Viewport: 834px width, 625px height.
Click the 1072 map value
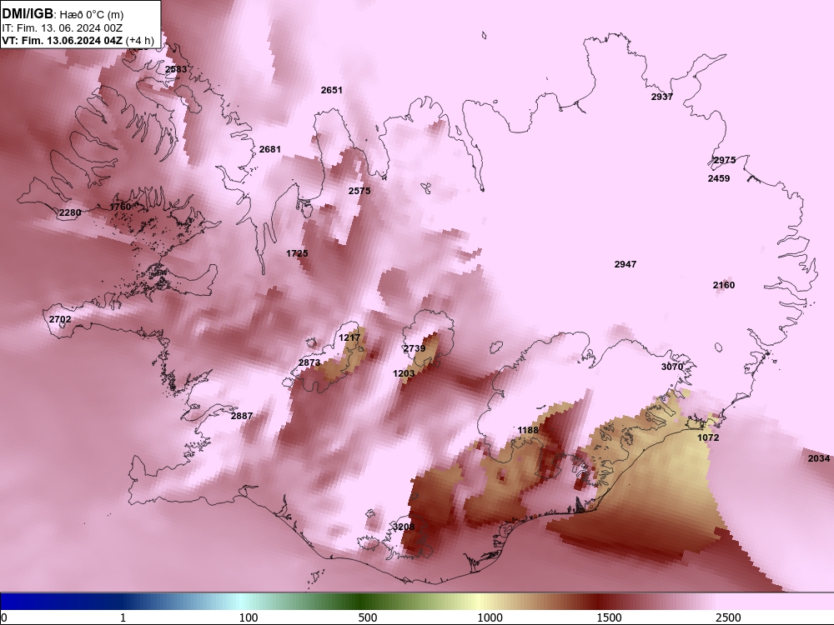click(708, 437)
